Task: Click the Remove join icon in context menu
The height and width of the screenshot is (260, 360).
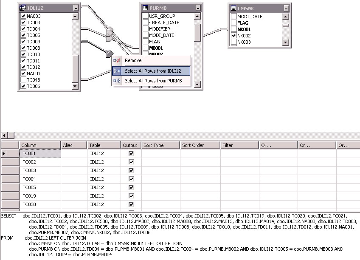Action: [117, 60]
